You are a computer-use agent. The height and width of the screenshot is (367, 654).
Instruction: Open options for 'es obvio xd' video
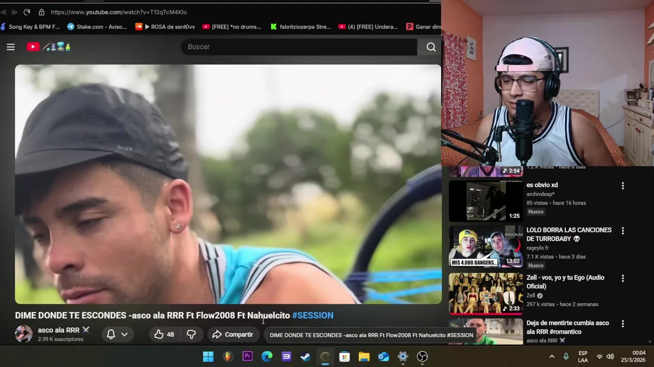pos(622,186)
